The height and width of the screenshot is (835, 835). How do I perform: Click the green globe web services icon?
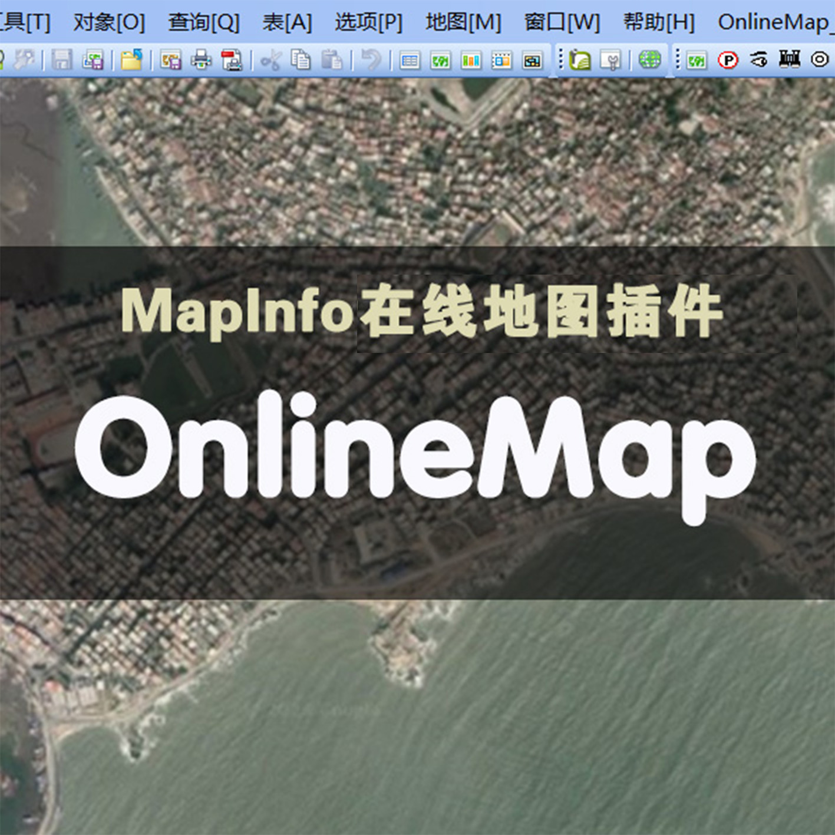click(649, 60)
